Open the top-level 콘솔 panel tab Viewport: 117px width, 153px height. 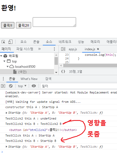click(36, 42)
